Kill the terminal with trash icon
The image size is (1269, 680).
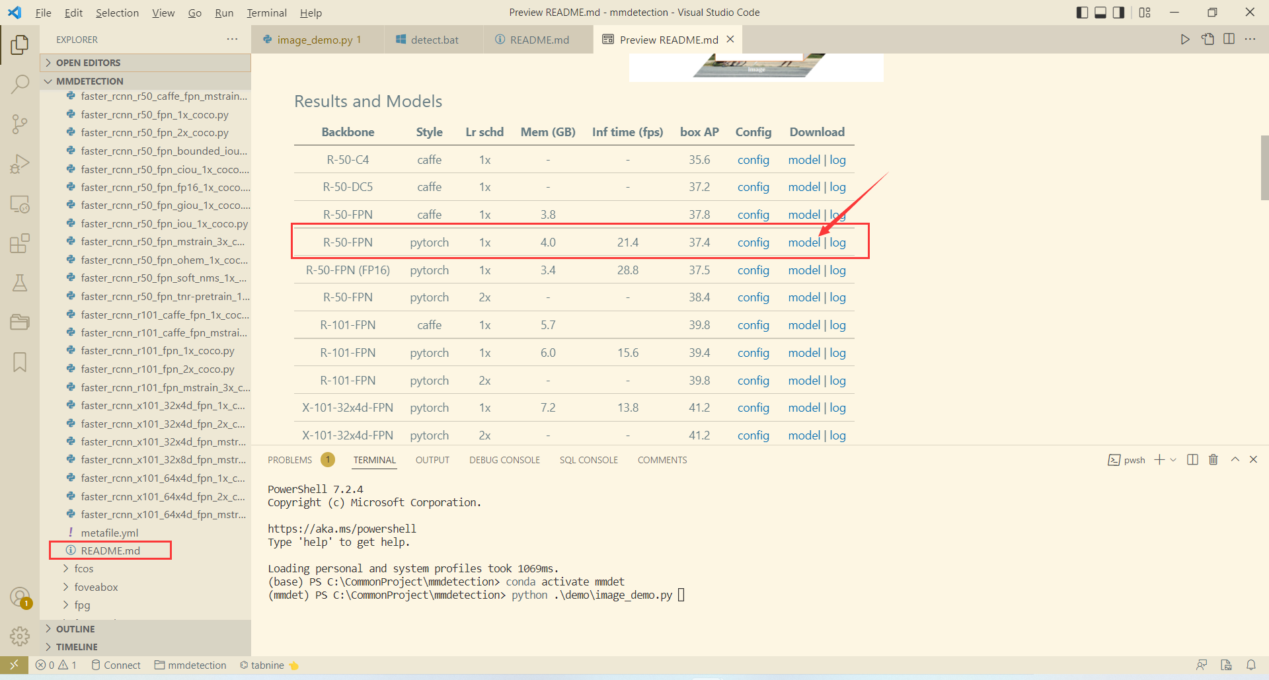[1213, 460]
